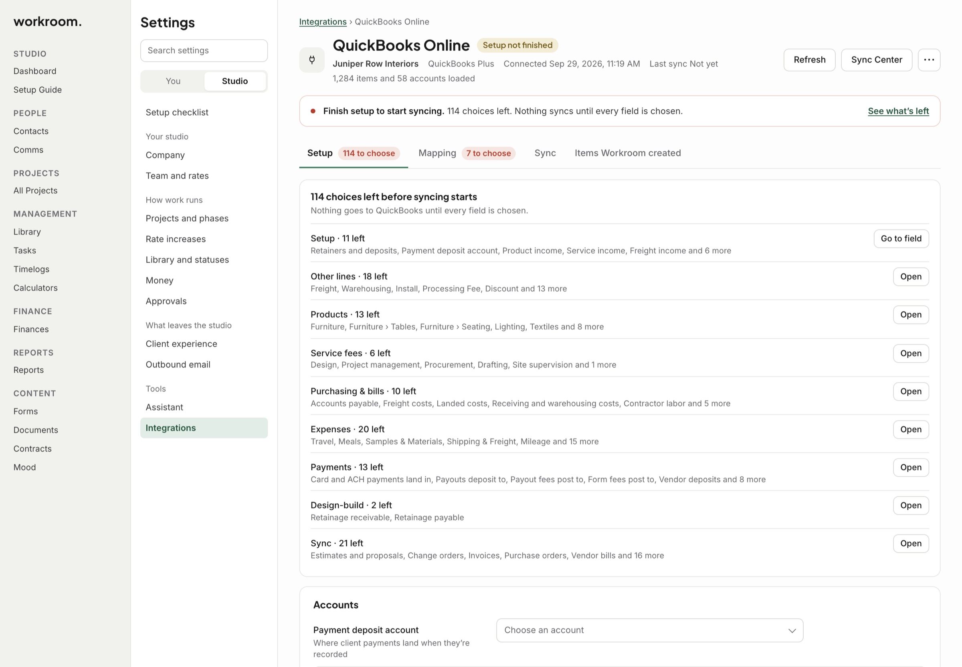962x667 pixels.
Task: Click Go to field for Setup
Action: click(x=901, y=239)
